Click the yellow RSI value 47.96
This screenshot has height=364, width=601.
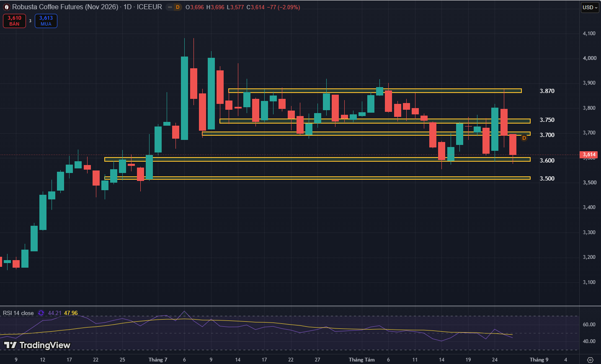(x=71, y=313)
